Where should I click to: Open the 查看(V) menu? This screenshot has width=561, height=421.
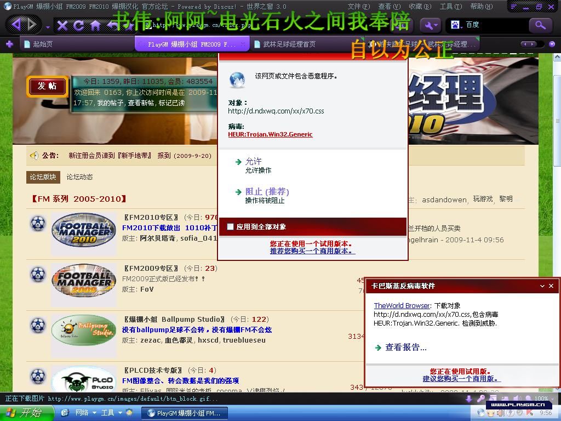click(x=390, y=7)
